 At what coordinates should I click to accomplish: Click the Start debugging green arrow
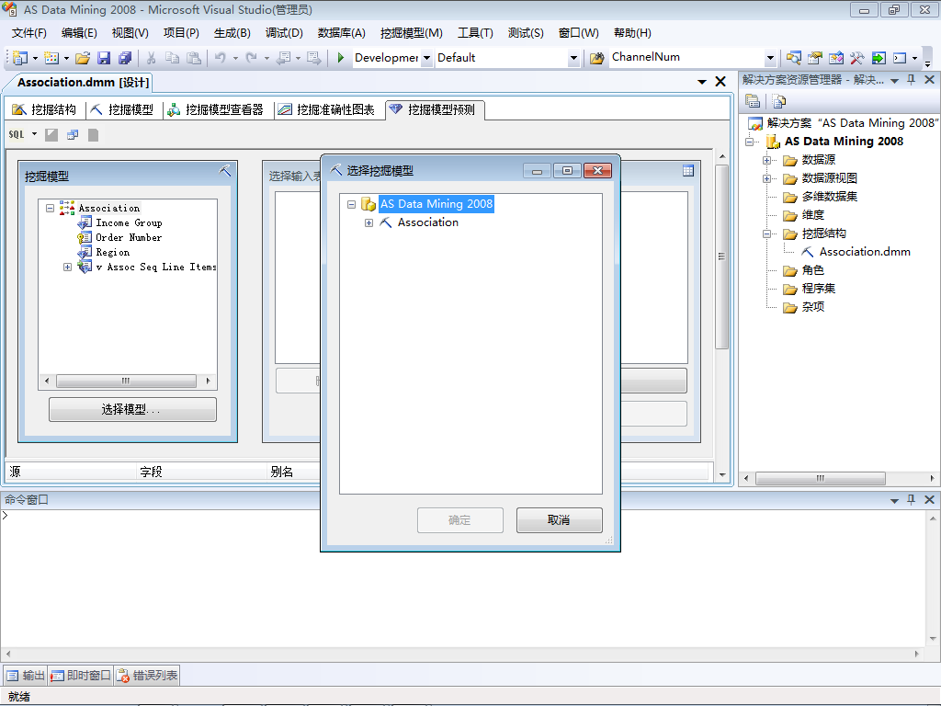tap(340, 58)
